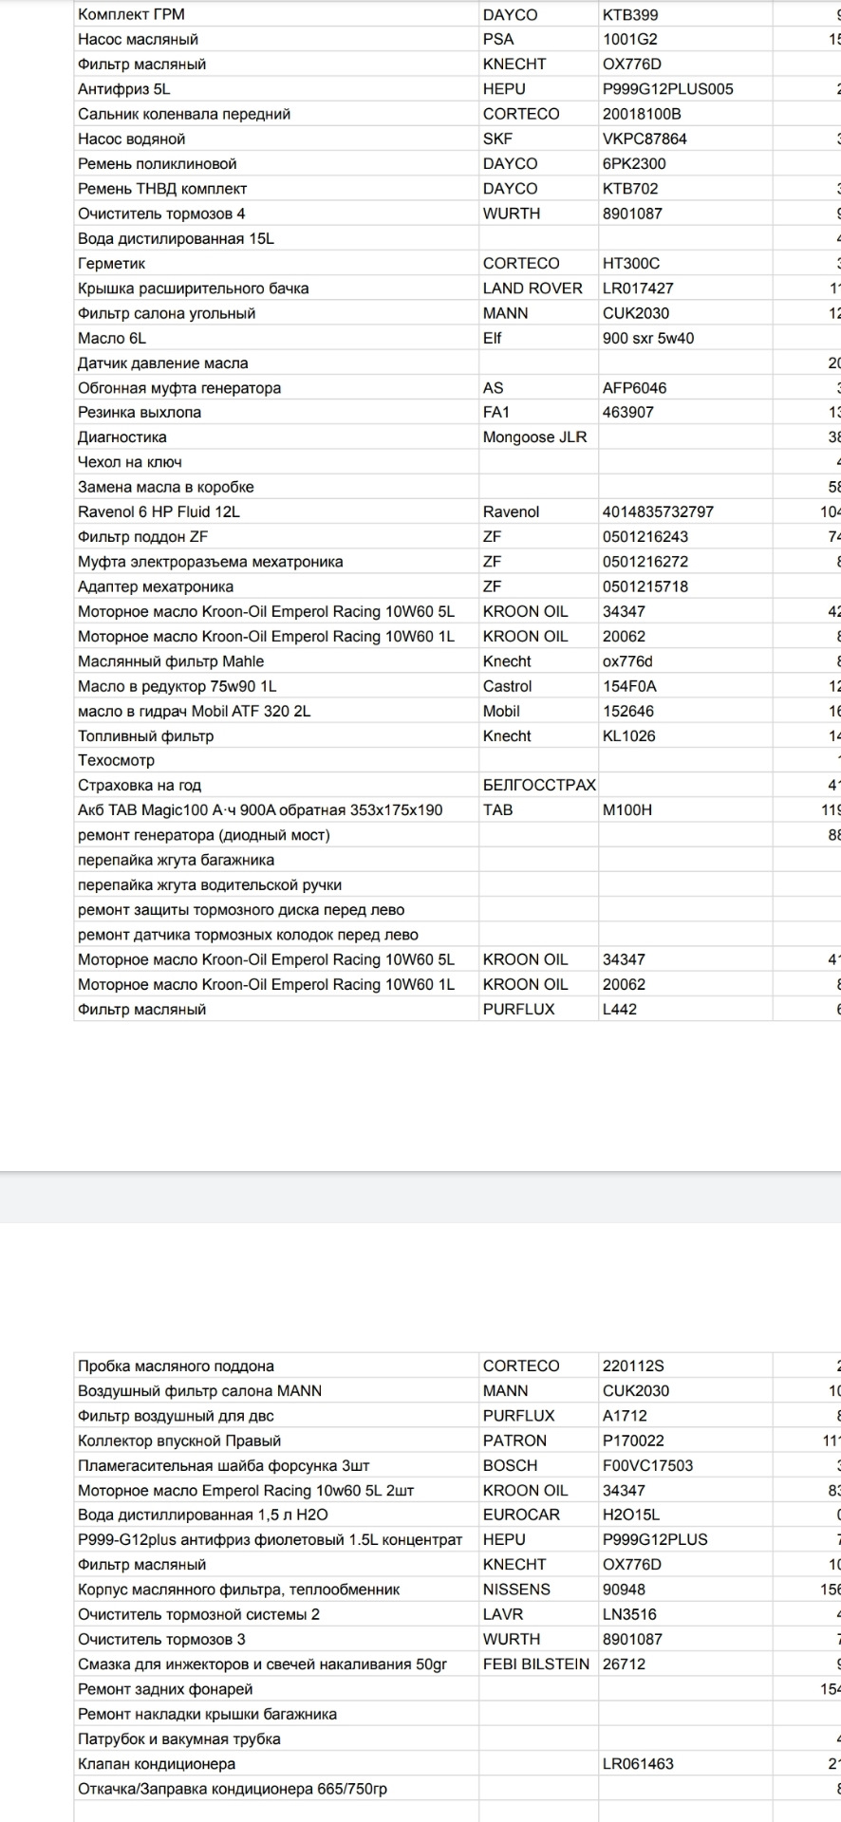Click the Elf brand cell

coord(538,338)
